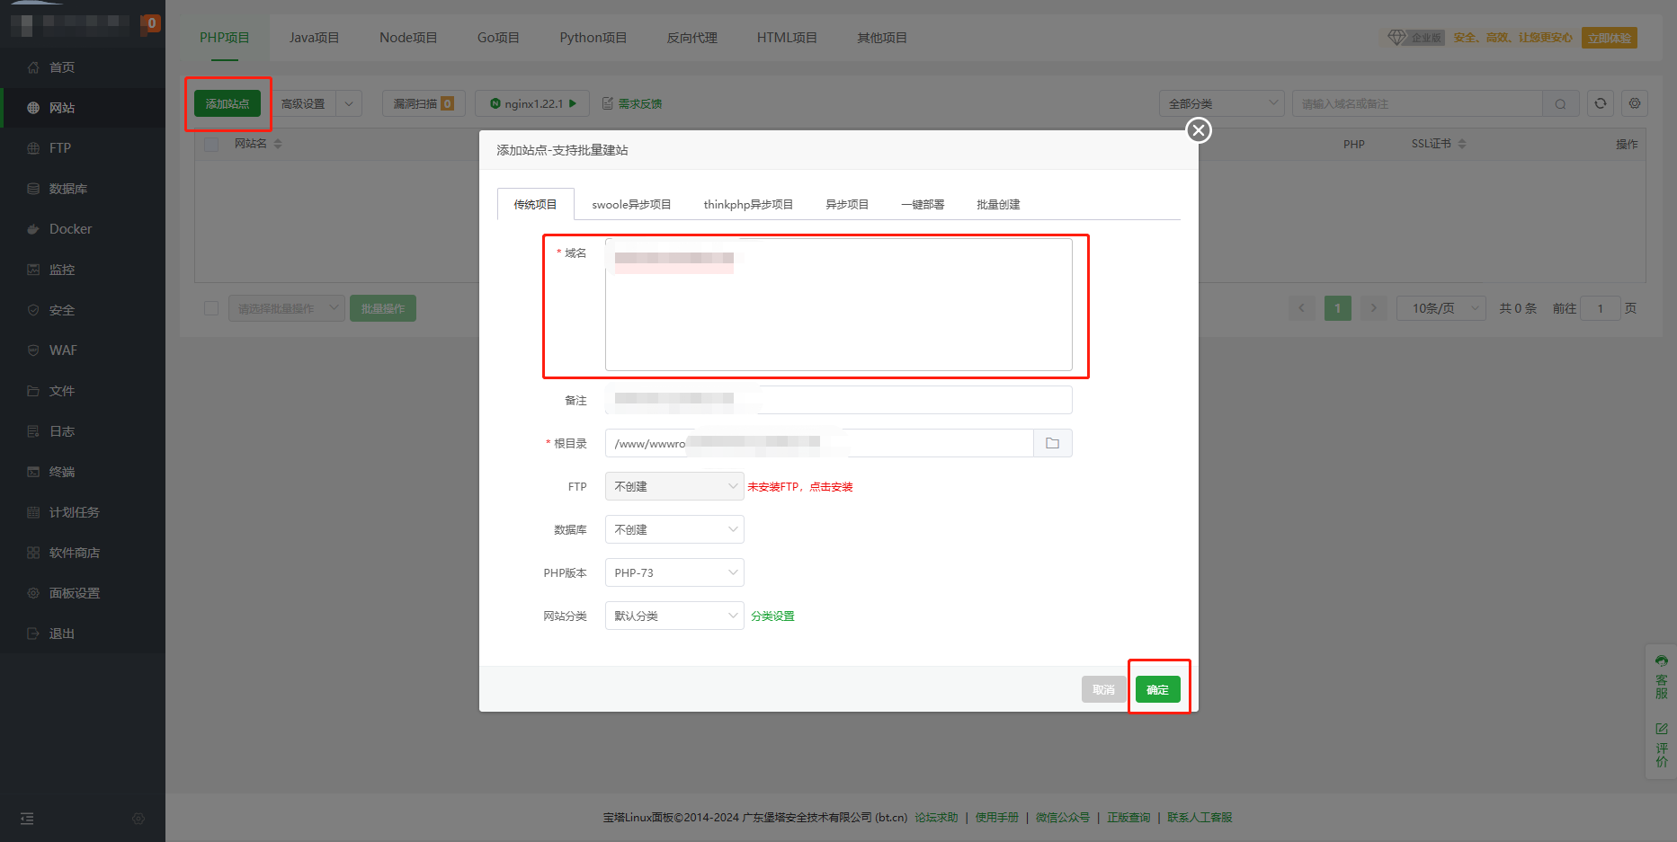Expand the FTP 不创建 dropdown
The width and height of the screenshot is (1677, 842).
click(673, 486)
